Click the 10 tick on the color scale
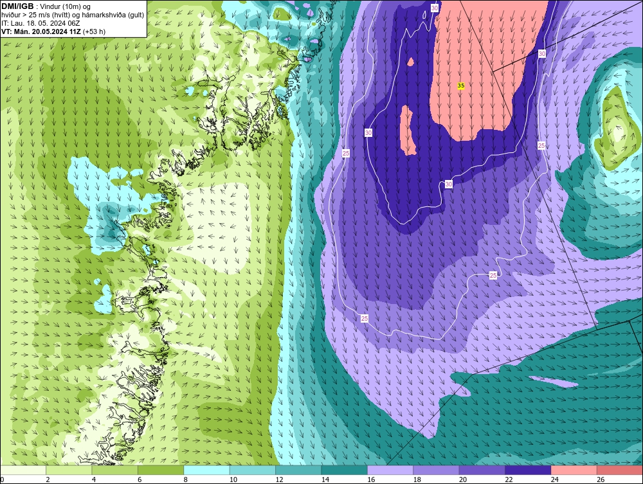This screenshot has width=643, height=484. [x=233, y=480]
